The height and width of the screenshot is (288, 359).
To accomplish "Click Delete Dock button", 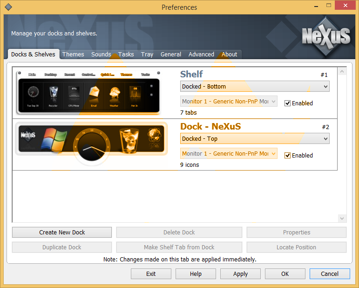I will [179, 233].
